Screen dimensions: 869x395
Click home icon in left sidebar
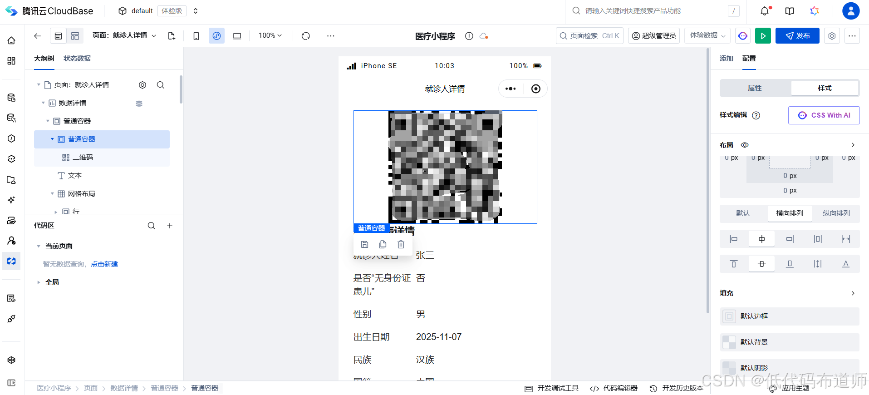coord(12,40)
